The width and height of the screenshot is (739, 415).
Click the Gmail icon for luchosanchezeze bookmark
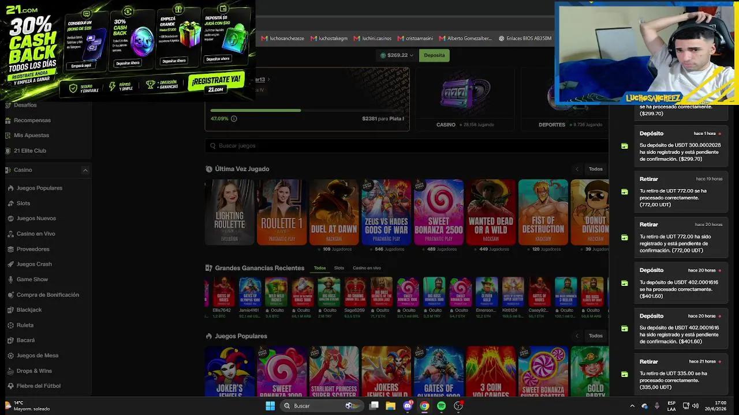[x=264, y=39]
